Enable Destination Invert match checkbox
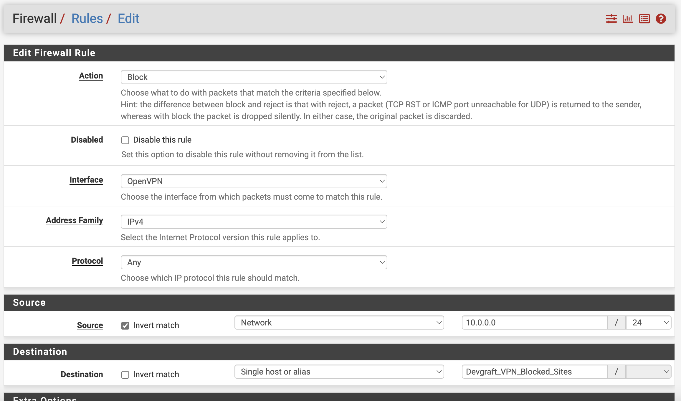Image resolution: width=681 pixels, height=401 pixels. pyautogui.click(x=125, y=375)
